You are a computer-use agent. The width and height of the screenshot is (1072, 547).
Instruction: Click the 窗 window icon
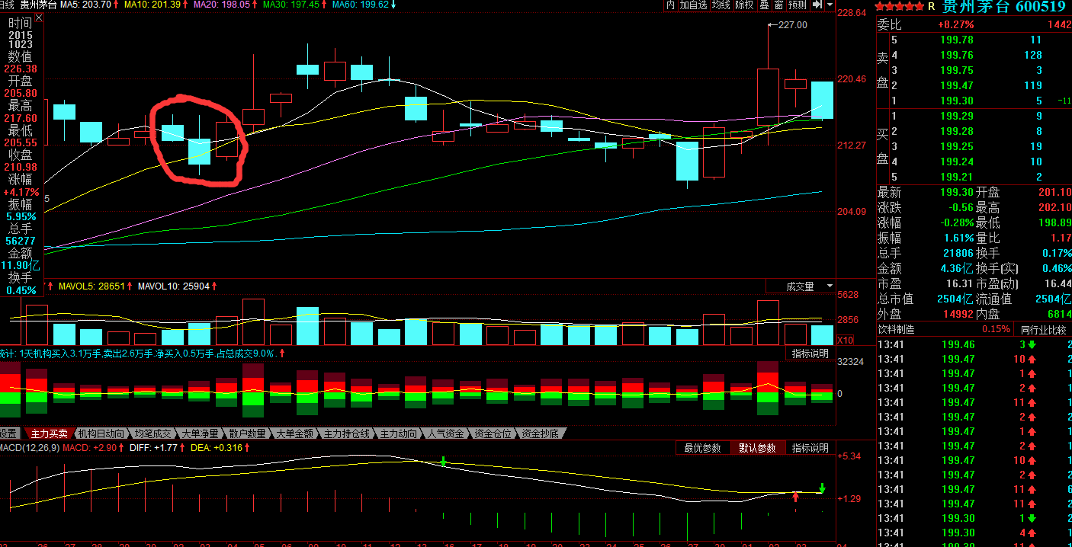778,5
